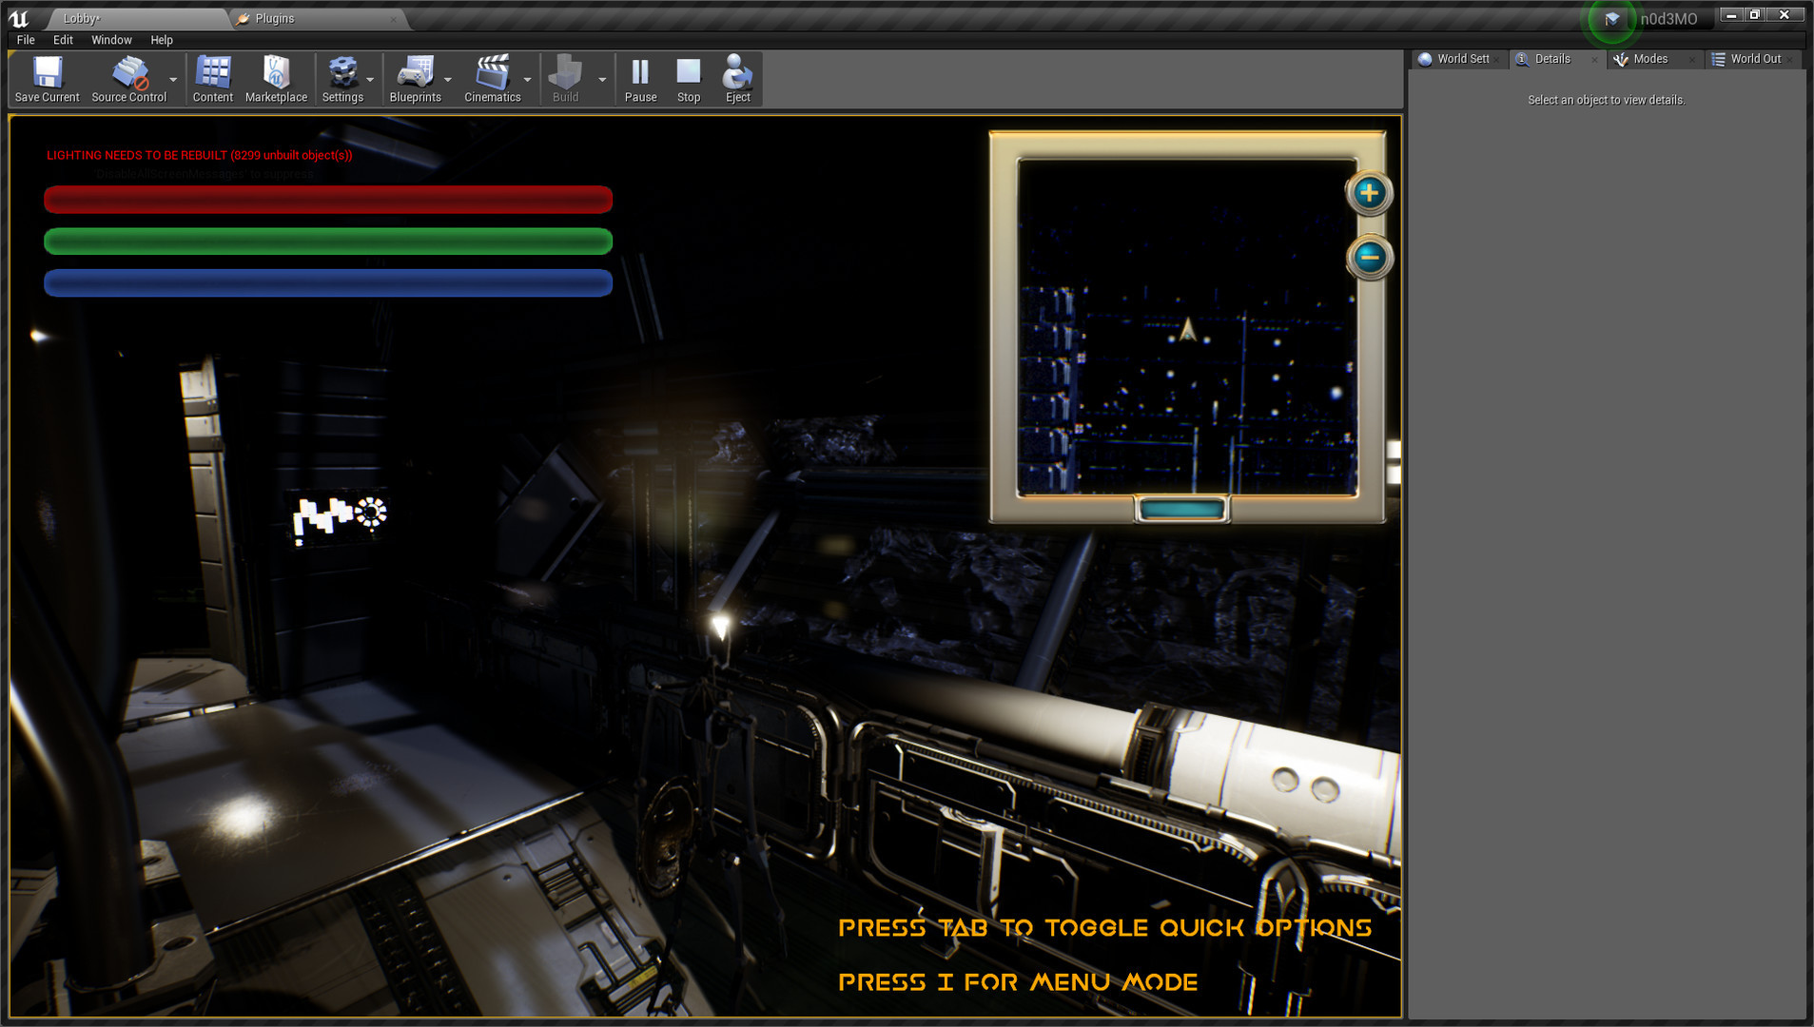Click 'Press I for menu mode' text

[1018, 982]
